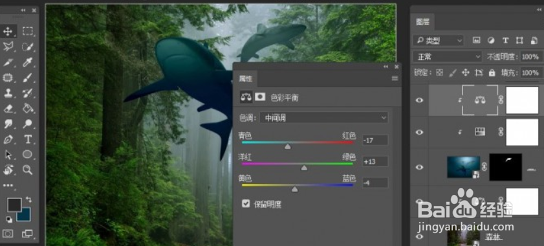Select the Horizontal Type tool
544x246 pixels.
(27, 139)
